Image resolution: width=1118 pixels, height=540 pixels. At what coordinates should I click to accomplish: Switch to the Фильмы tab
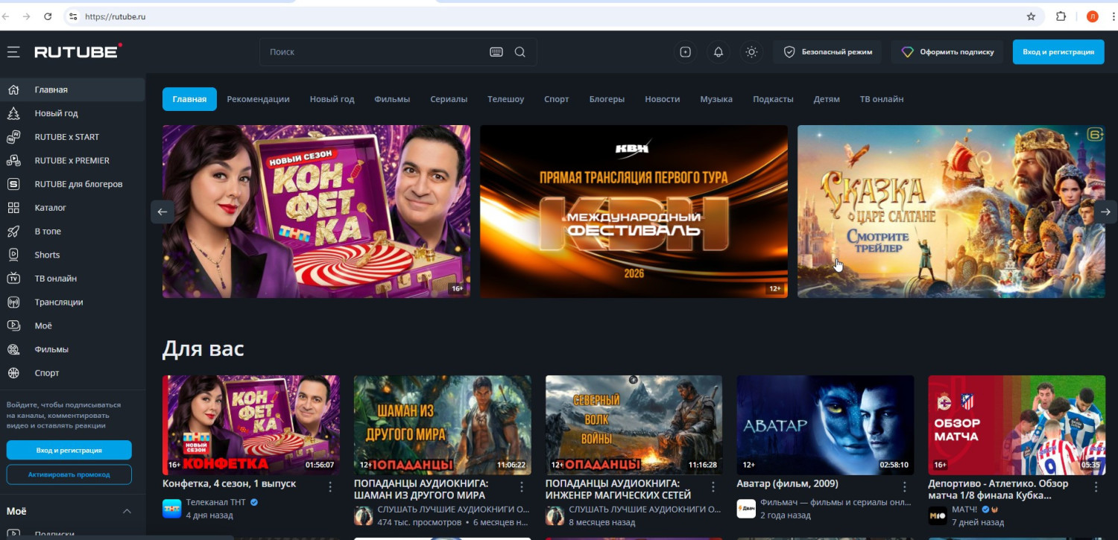tap(392, 99)
